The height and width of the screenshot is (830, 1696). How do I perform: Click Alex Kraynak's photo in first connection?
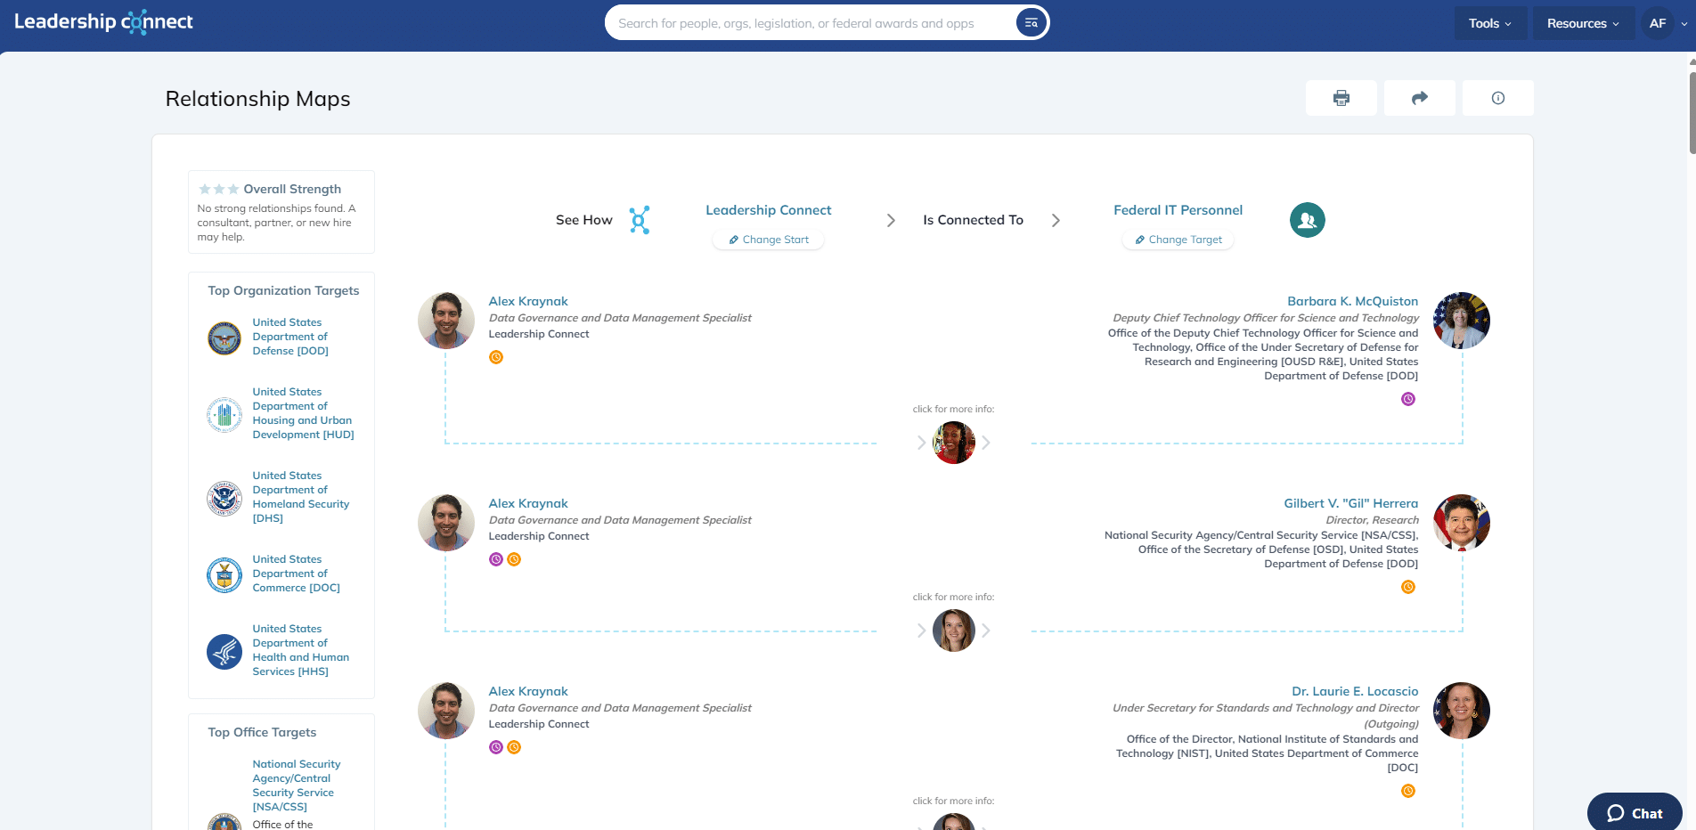point(446,321)
